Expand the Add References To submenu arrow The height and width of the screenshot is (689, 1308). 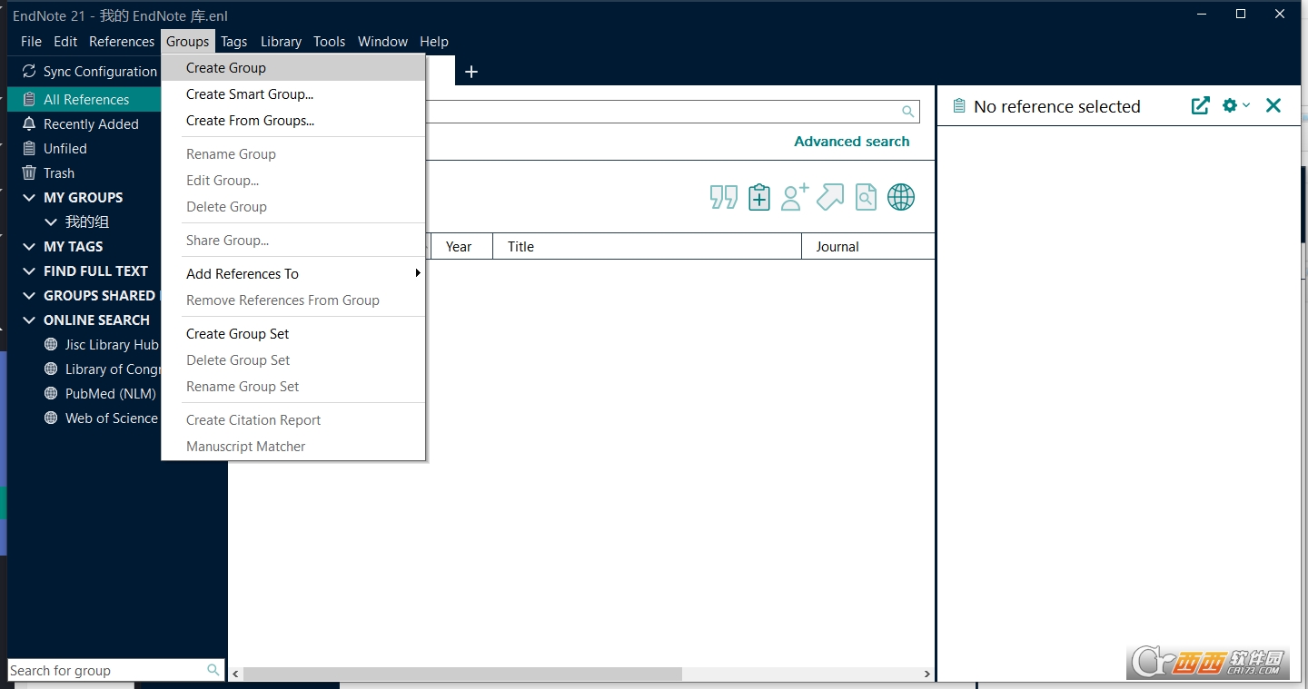pyautogui.click(x=418, y=273)
